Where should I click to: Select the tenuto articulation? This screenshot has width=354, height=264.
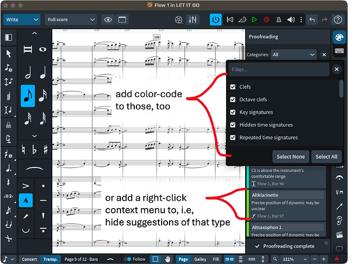coord(43,200)
